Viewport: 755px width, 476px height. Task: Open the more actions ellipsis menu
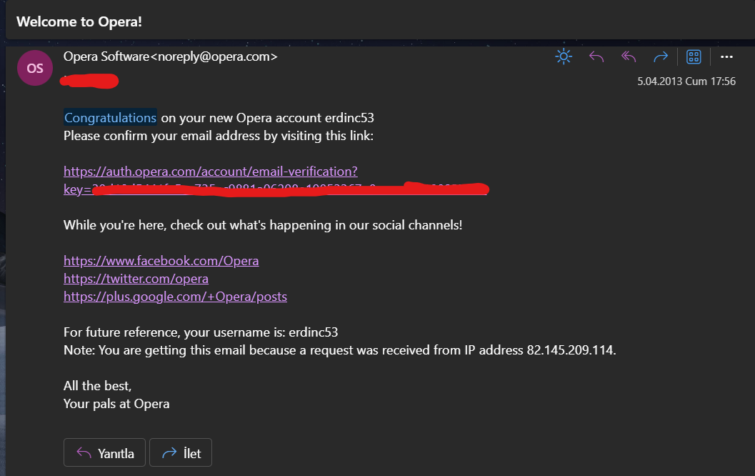click(726, 57)
